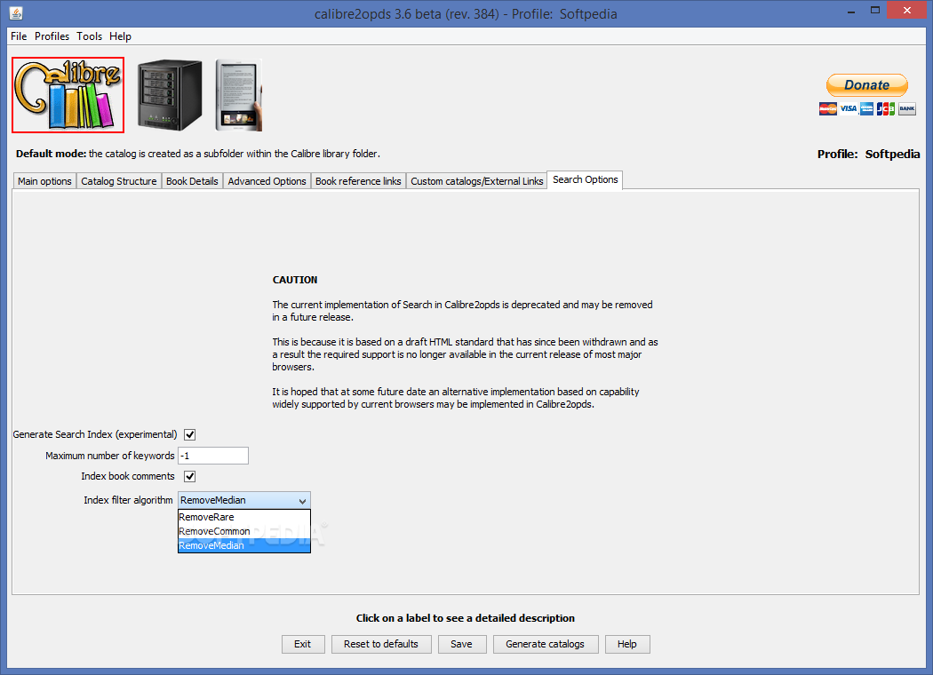Viewport: 933px width, 675px height.
Task: Click Generate catalogs button
Action: click(x=545, y=644)
